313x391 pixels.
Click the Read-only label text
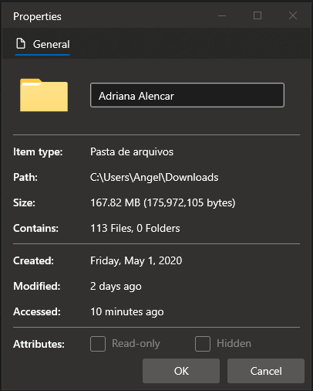pyautogui.click(x=136, y=343)
